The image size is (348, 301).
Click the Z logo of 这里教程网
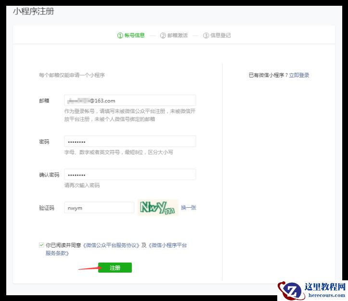[290, 290]
